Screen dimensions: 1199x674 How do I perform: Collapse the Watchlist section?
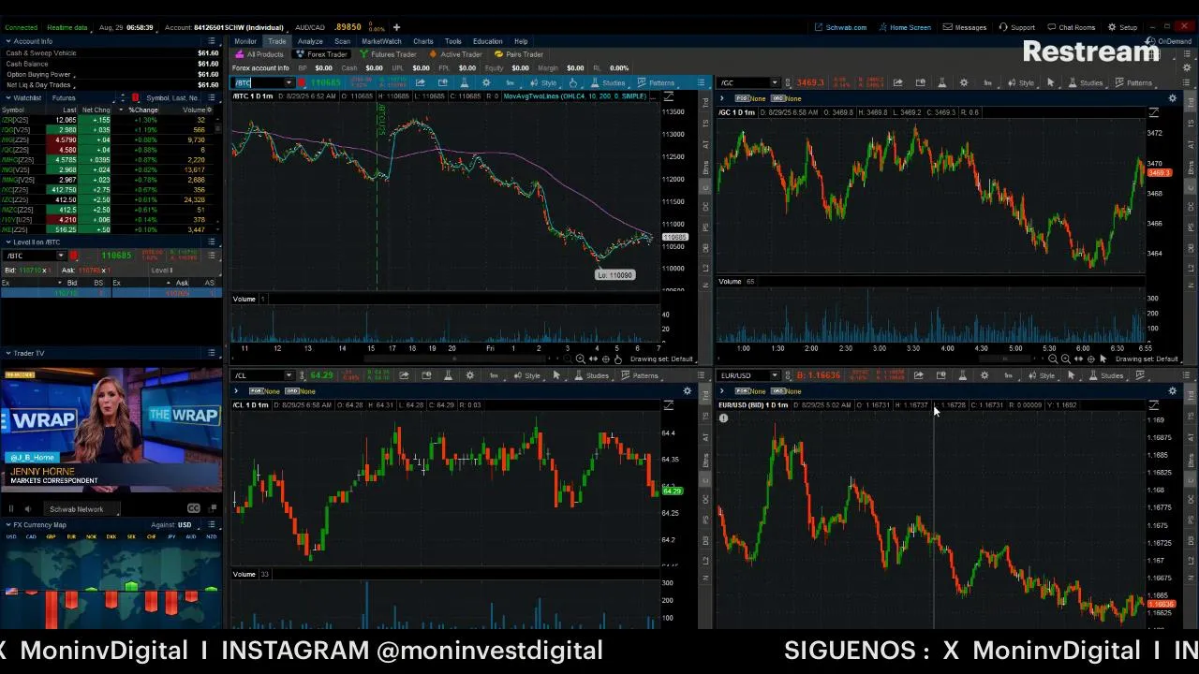(7, 97)
